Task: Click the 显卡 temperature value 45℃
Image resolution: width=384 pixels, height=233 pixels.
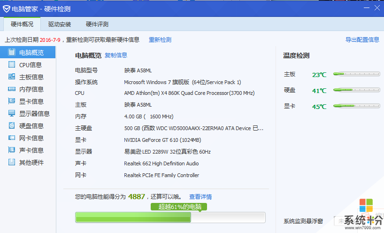Action: [319, 107]
